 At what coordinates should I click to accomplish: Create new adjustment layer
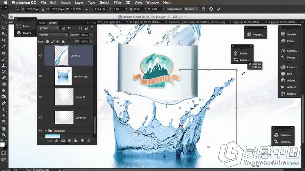click(x=70, y=141)
